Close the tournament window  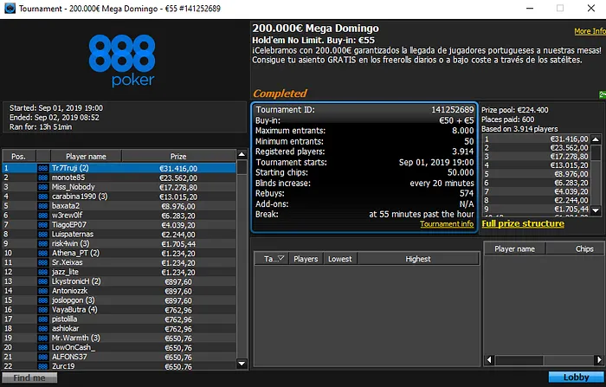(x=591, y=8)
